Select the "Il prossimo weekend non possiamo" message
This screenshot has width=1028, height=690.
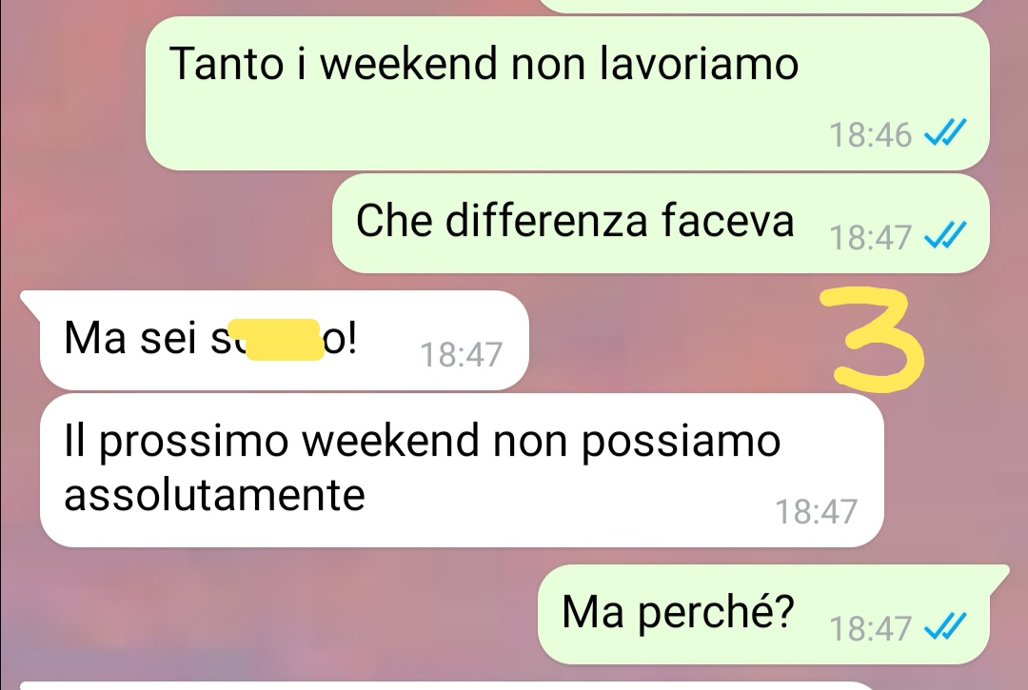pyautogui.click(x=462, y=470)
